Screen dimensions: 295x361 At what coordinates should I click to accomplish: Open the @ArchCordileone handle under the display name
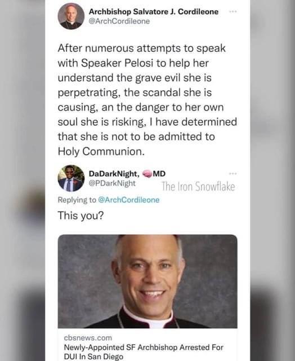tap(119, 21)
